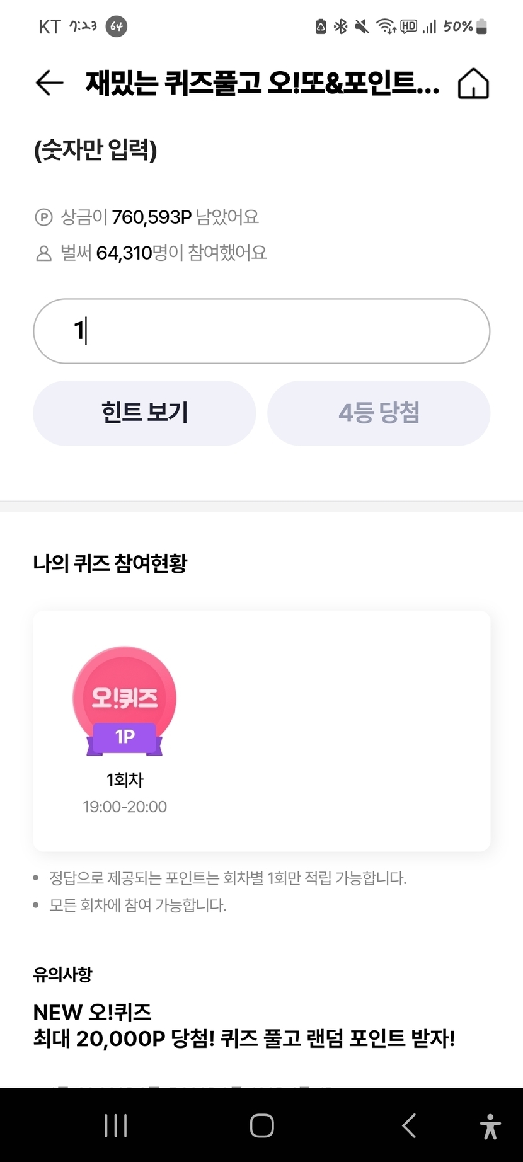Image resolution: width=523 pixels, height=1162 pixels.
Task: Tap the battery 50% status indicator
Action: click(465, 26)
